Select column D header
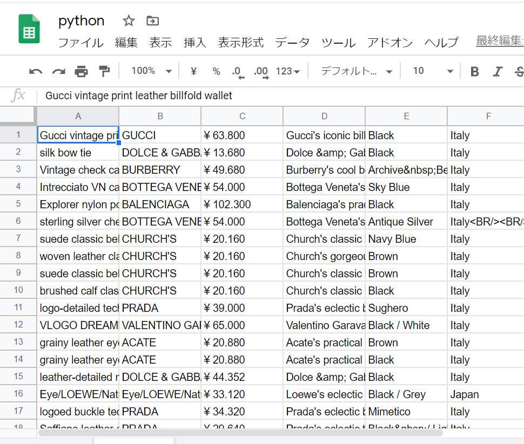The image size is (524, 444). tap(324, 116)
